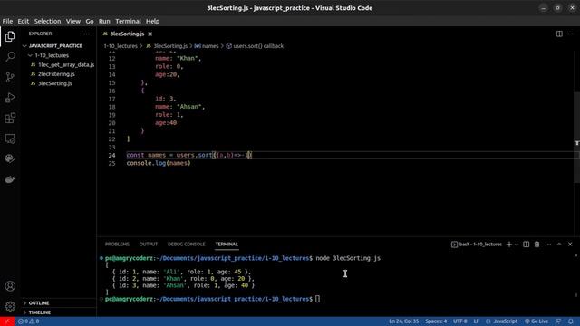This screenshot has width=580, height=326.
Task: Open the Explorer view in activity bar
Action: pos(10,36)
